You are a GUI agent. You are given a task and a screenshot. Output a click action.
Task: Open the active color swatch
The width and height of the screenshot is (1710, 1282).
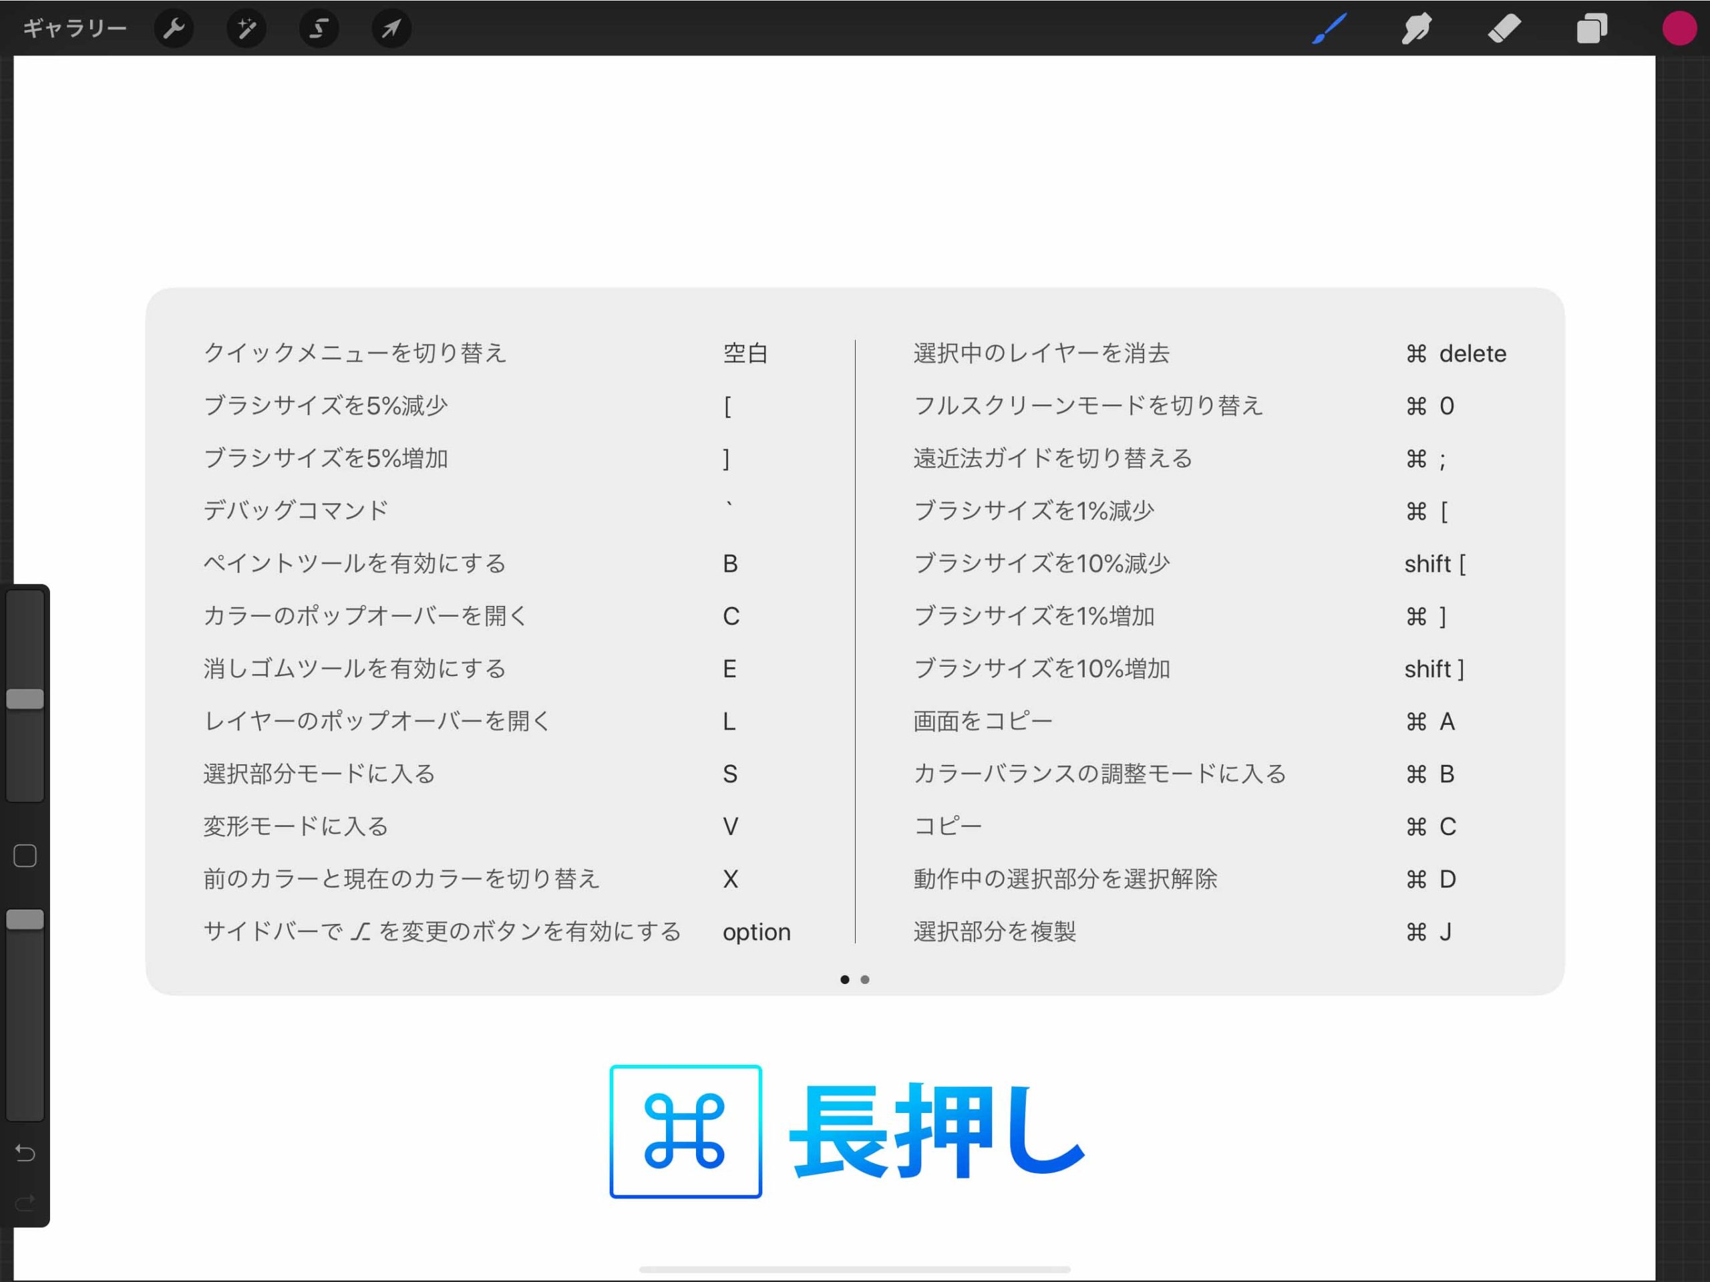click(1679, 29)
